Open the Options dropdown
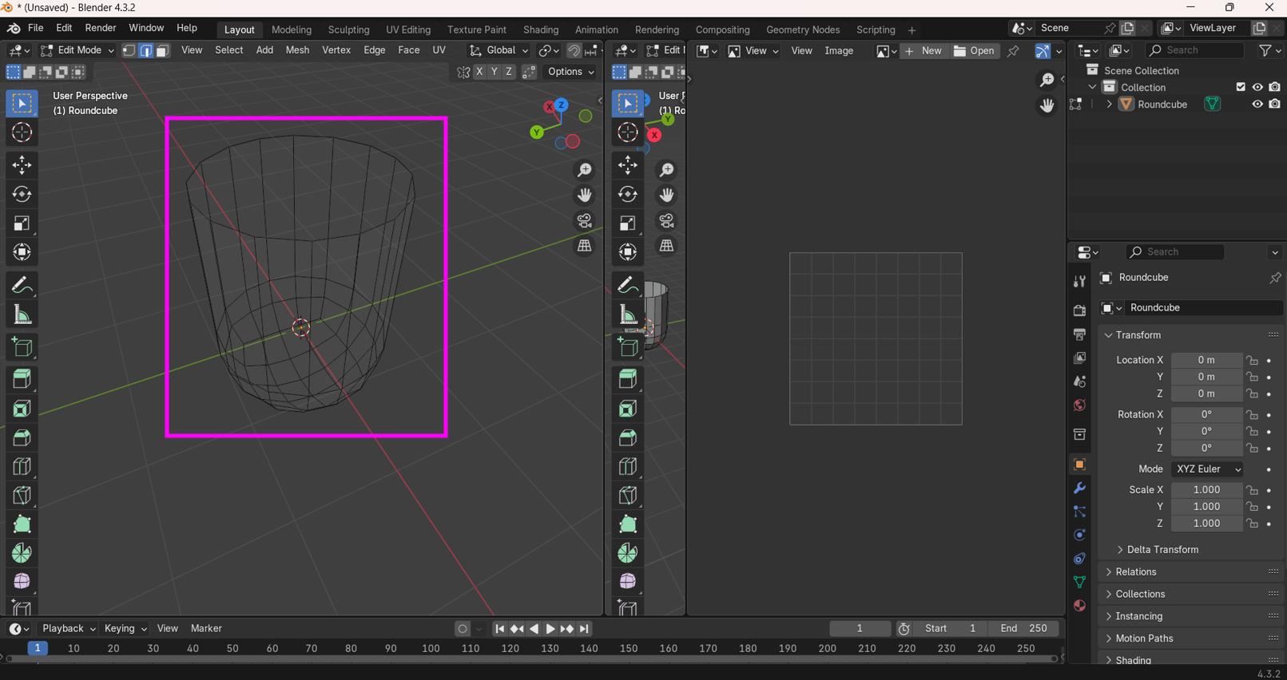The image size is (1287, 680). click(570, 72)
